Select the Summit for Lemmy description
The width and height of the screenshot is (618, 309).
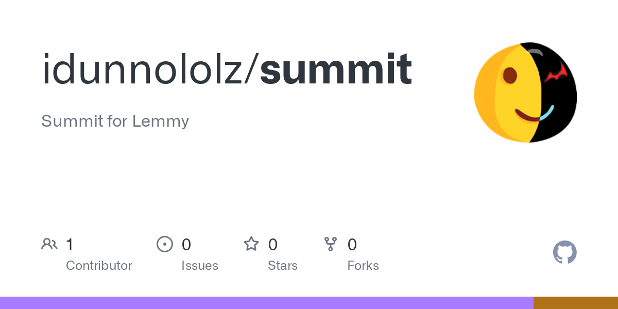pos(115,121)
